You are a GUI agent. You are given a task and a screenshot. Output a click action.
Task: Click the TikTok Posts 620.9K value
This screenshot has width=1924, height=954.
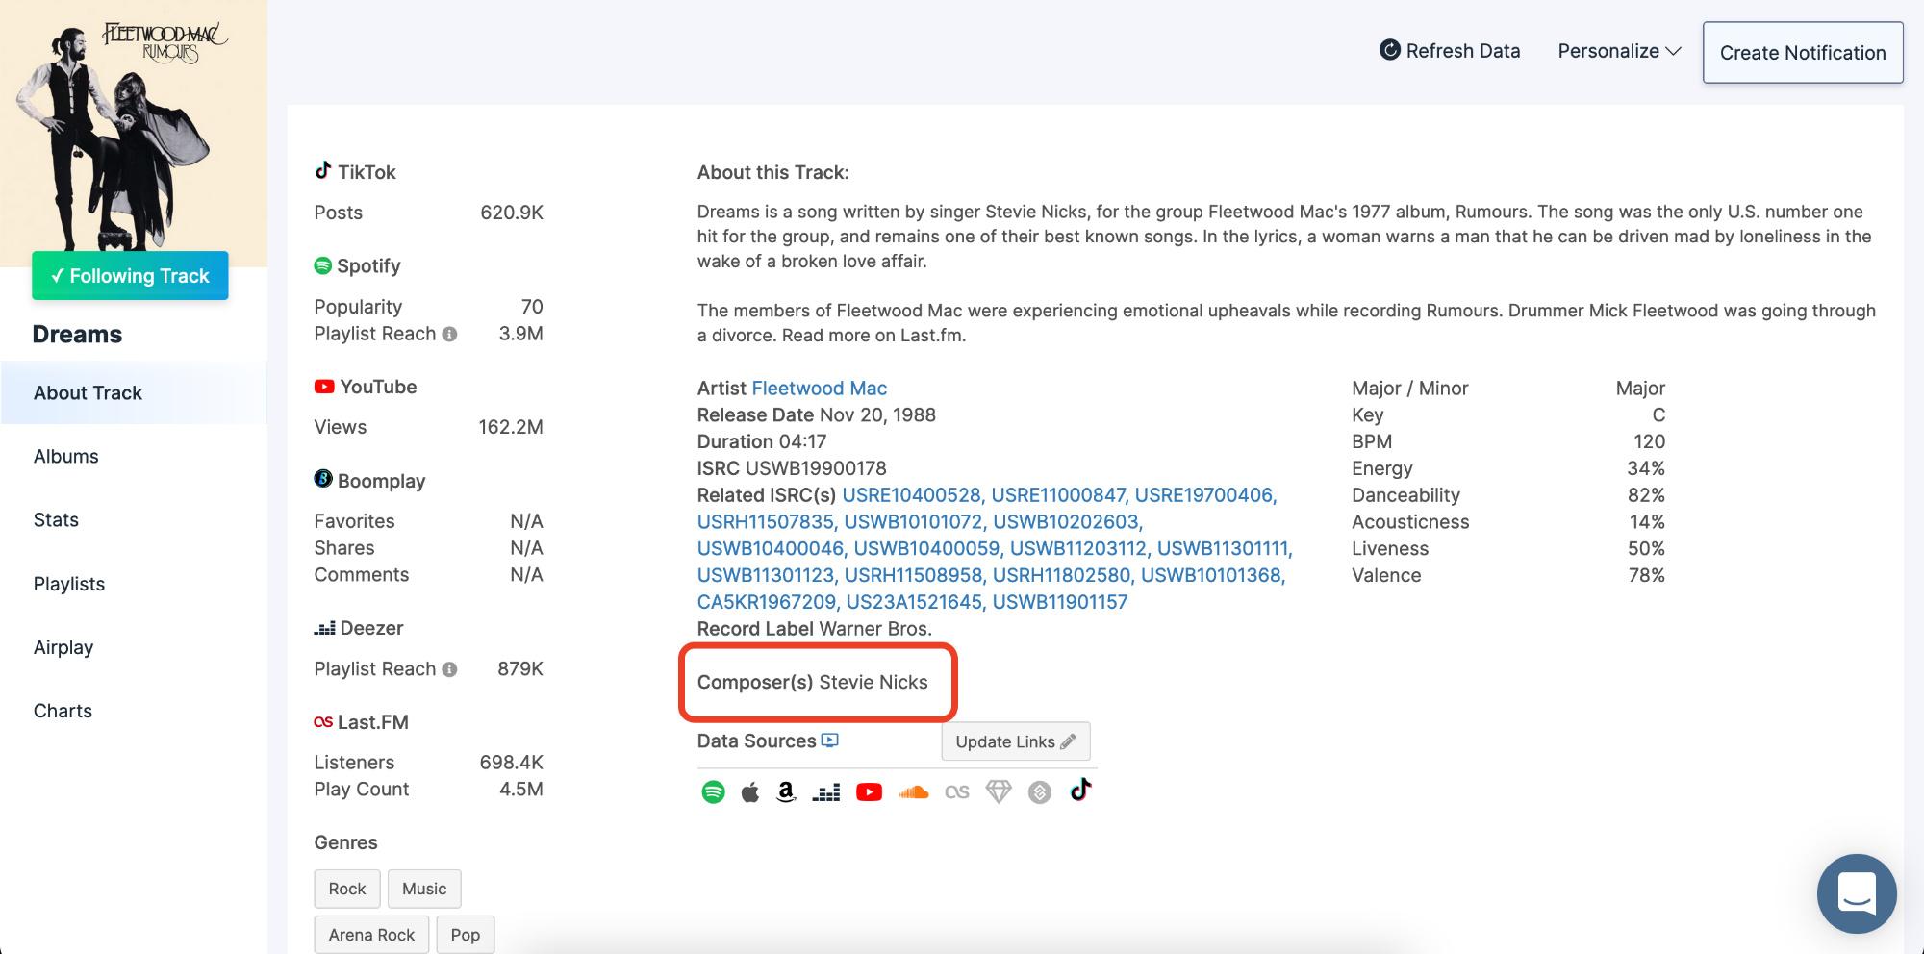point(512,213)
